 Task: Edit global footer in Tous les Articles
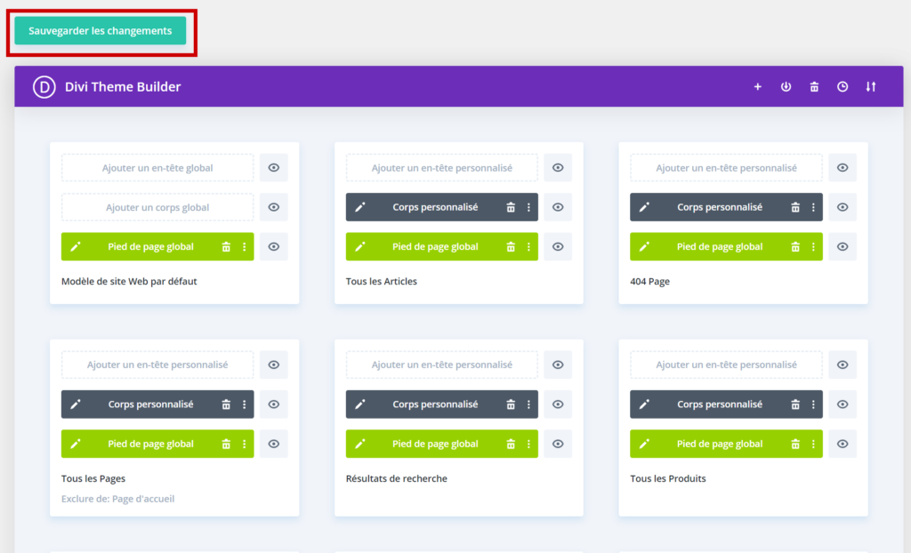[x=360, y=247]
